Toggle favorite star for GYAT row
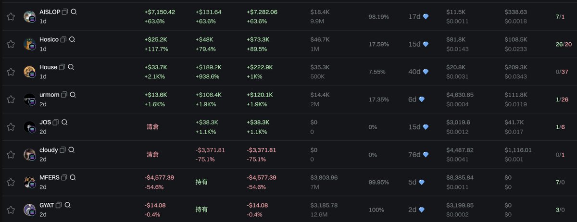577x222 pixels. (11, 210)
